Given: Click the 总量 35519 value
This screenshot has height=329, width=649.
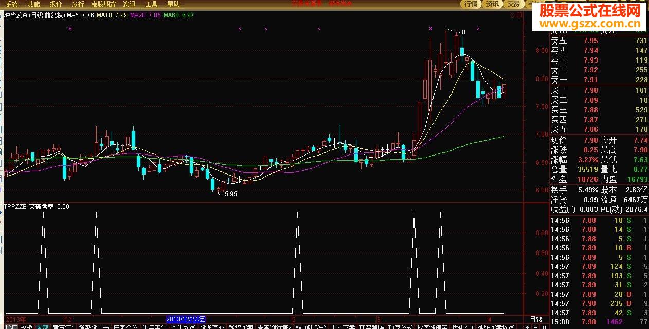Looking at the screenshot, I should [x=588, y=169].
